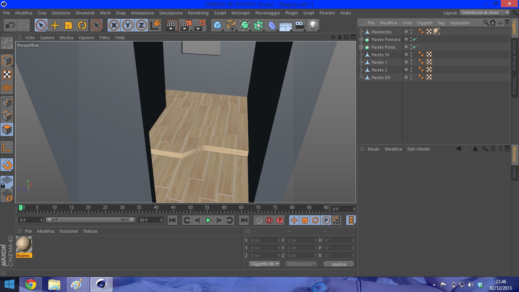Click the Render Settings clapperboard with gear
Viewport: 519px width, 292px height.
[199, 25]
